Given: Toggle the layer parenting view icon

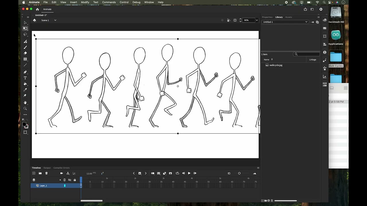Looking at the screenshot, I should [68, 173].
